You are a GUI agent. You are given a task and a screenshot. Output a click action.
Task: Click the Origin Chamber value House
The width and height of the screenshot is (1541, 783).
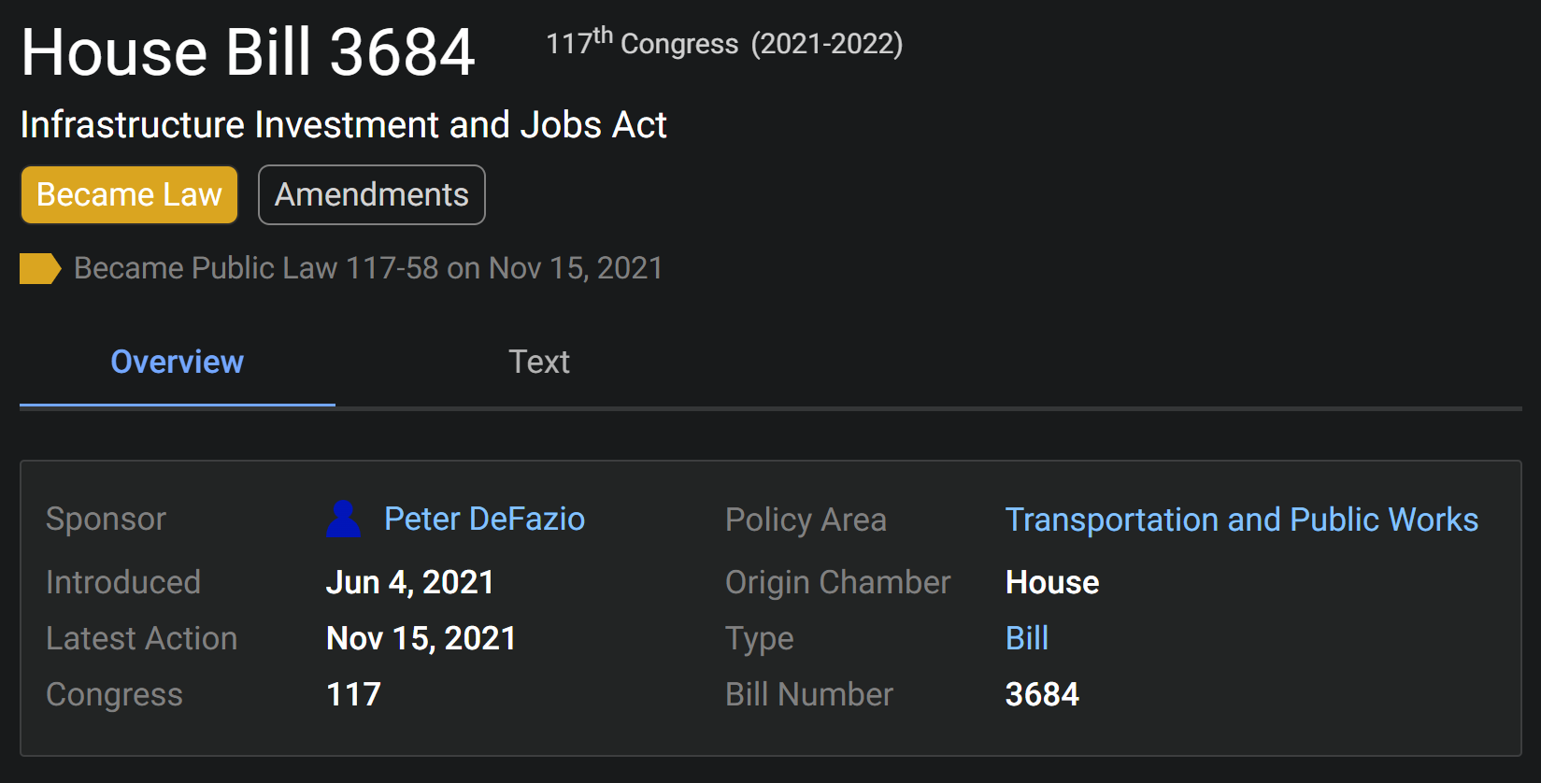point(1051,582)
